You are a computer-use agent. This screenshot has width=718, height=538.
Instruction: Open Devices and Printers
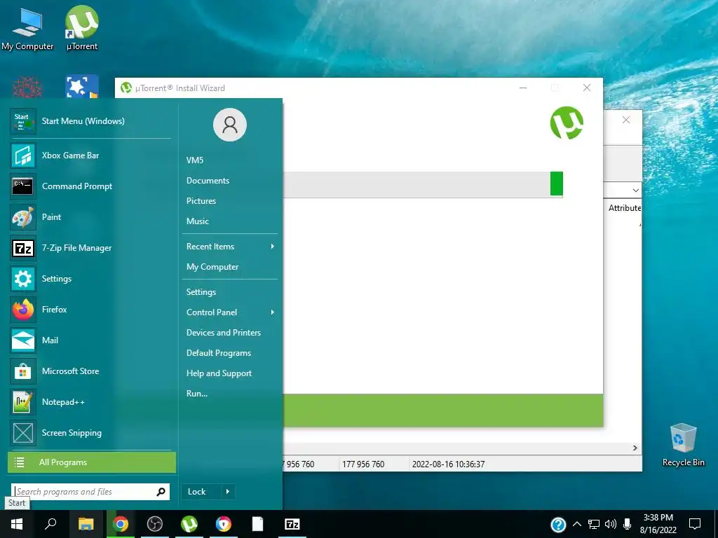click(x=224, y=333)
